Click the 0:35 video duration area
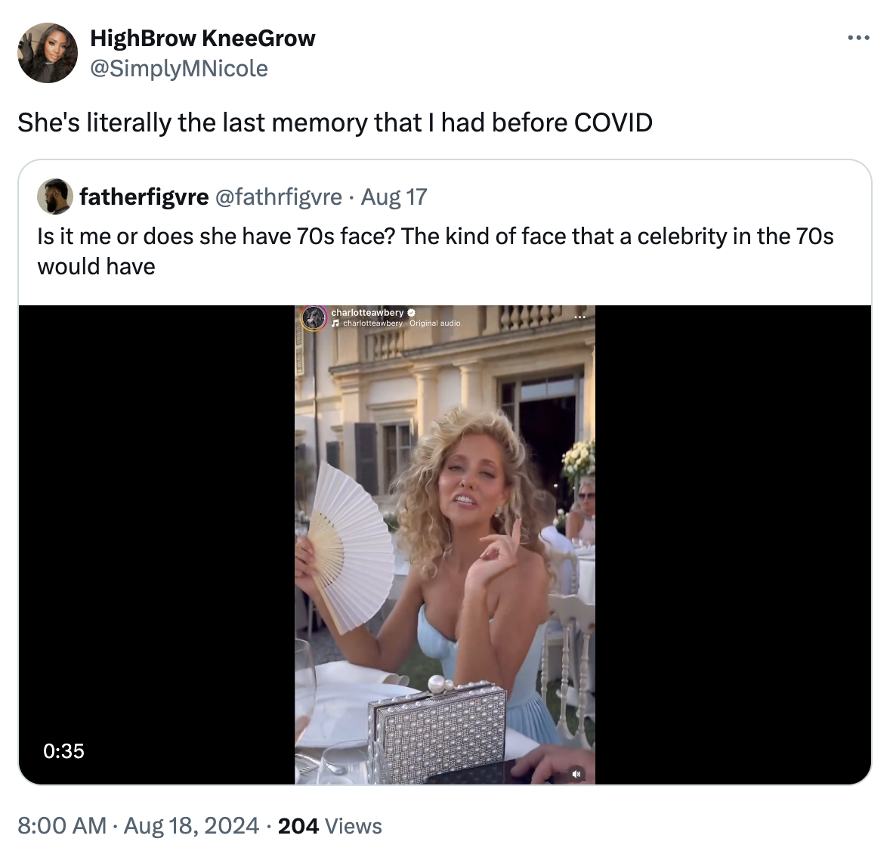Image resolution: width=893 pixels, height=857 pixels. pos(64,751)
